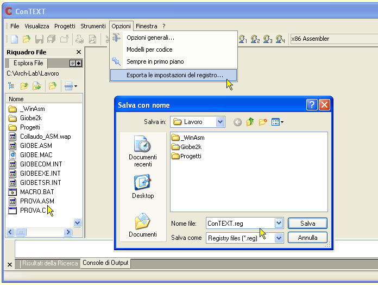Select PROVA.ASM in the file list

pyautogui.click(x=31, y=201)
